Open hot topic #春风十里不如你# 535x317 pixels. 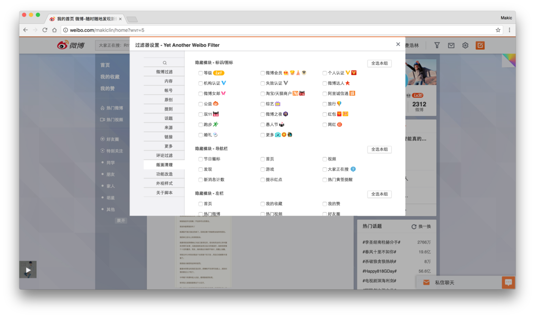379,252
